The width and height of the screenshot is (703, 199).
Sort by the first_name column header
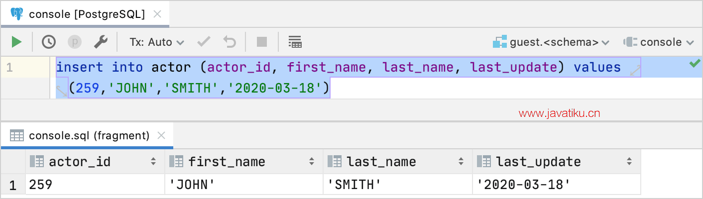click(x=243, y=161)
